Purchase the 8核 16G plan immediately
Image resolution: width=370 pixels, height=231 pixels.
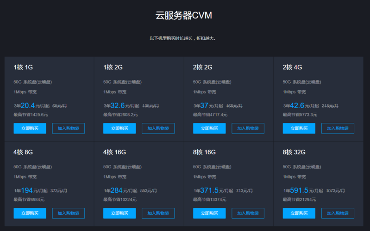[209, 213]
